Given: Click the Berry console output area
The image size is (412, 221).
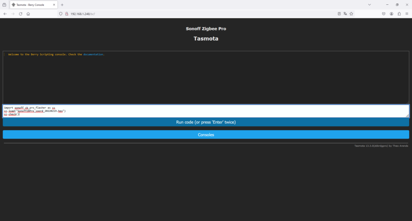Looking at the screenshot, I should click(x=206, y=78).
